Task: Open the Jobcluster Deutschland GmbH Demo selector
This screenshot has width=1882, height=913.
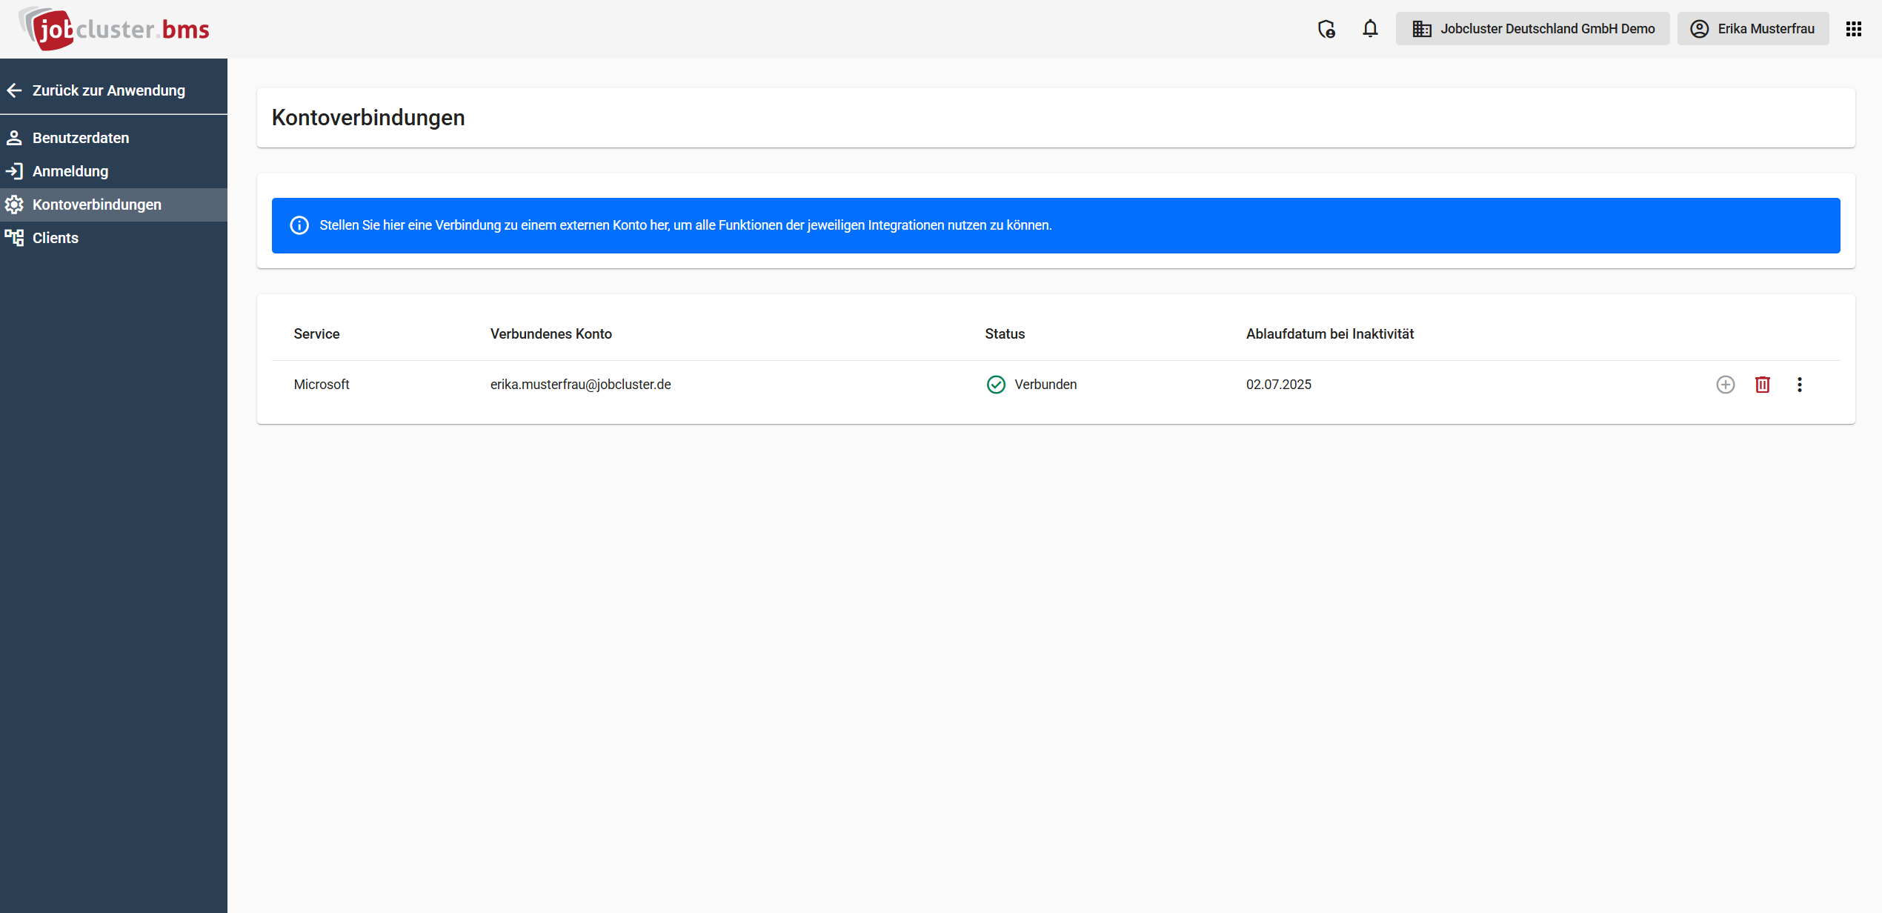Action: tap(1532, 29)
